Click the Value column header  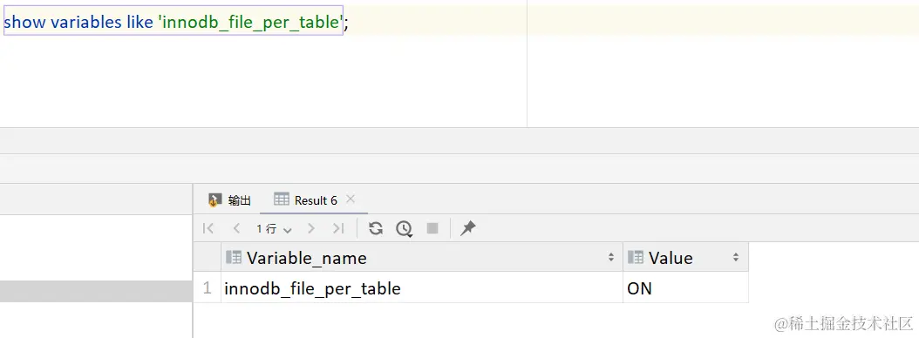(x=685, y=257)
